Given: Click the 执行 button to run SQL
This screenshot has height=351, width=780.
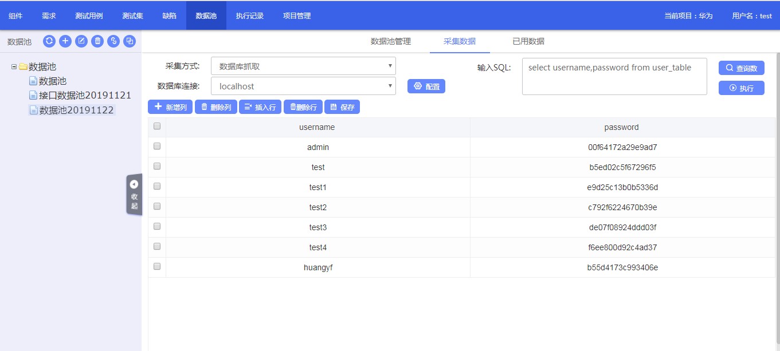Looking at the screenshot, I should click(x=741, y=88).
